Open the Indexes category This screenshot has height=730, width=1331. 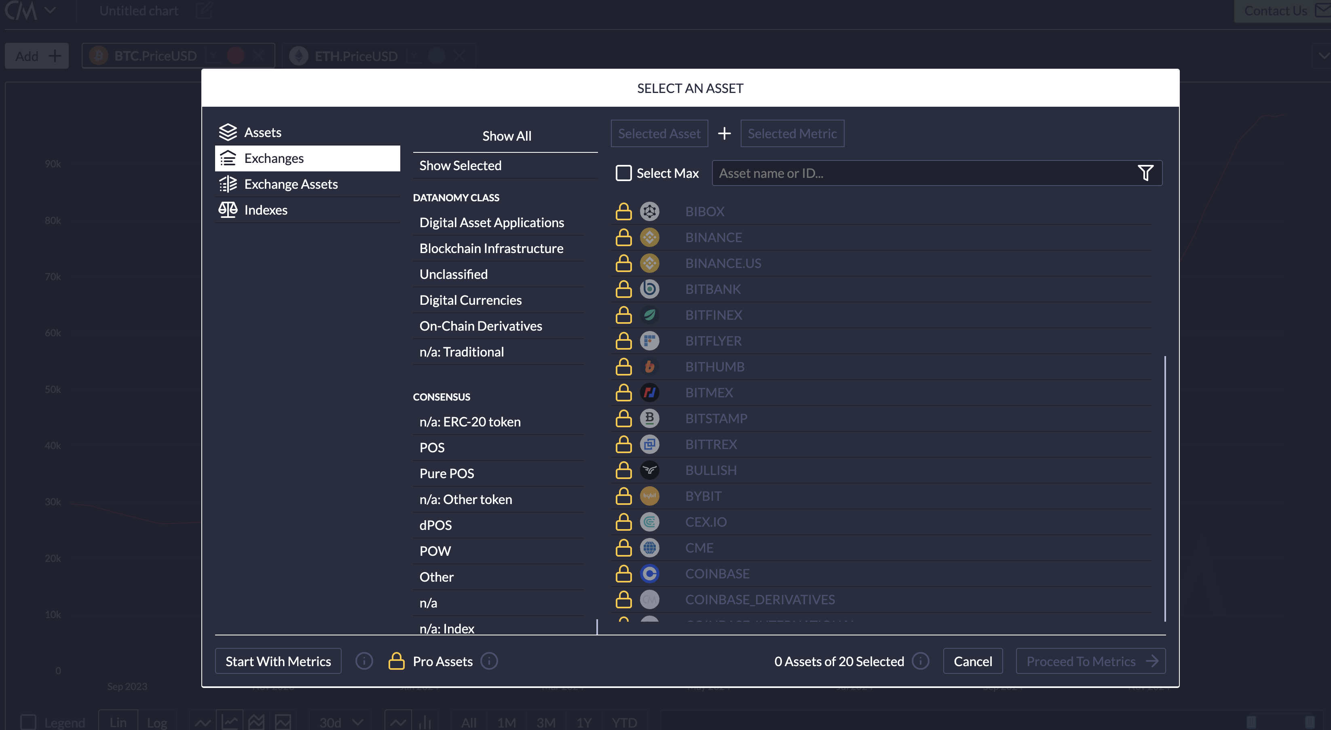click(x=266, y=210)
